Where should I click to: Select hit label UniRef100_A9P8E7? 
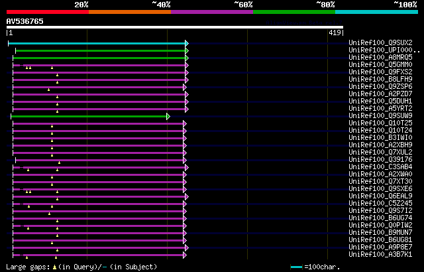(380, 247)
